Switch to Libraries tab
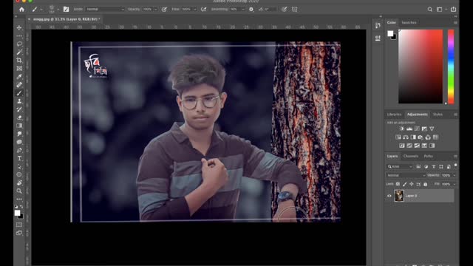This screenshot has width=473, height=266. pyautogui.click(x=394, y=115)
